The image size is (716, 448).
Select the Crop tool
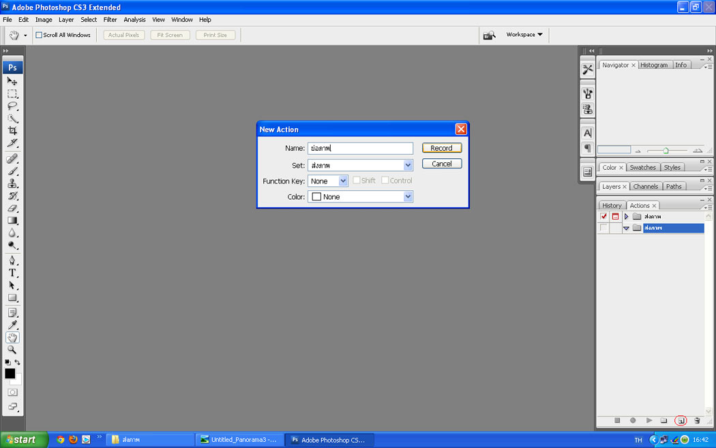12,131
